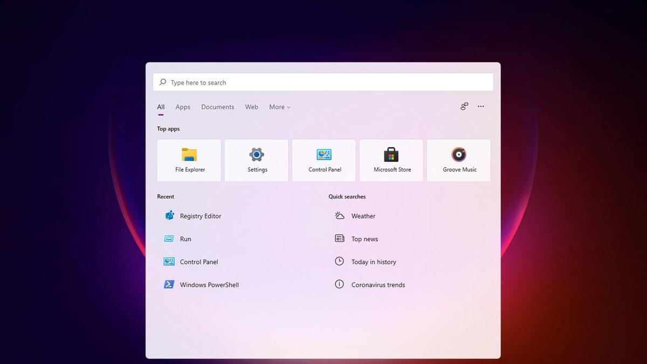Open Coronavirus trends quick search
Image resolution: width=647 pixels, height=364 pixels.
pyautogui.click(x=378, y=284)
